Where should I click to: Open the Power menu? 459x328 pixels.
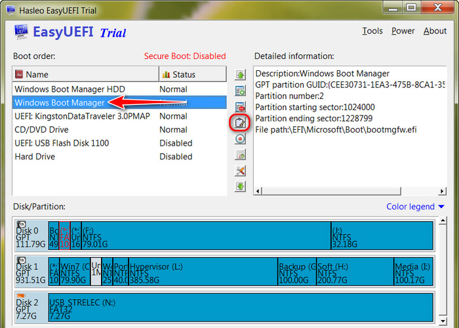click(x=403, y=31)
